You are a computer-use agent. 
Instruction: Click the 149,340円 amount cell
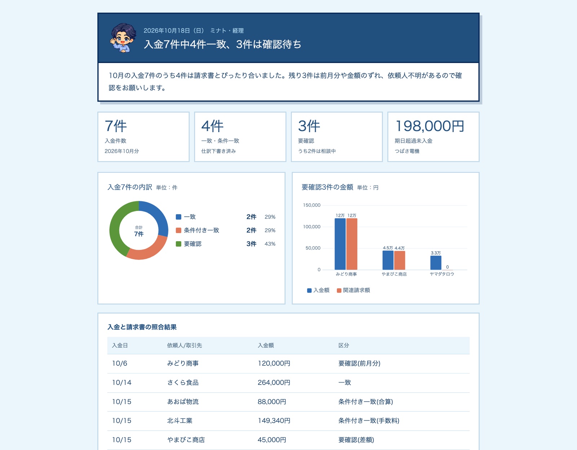pyautogui.click(x=274, y=421)
